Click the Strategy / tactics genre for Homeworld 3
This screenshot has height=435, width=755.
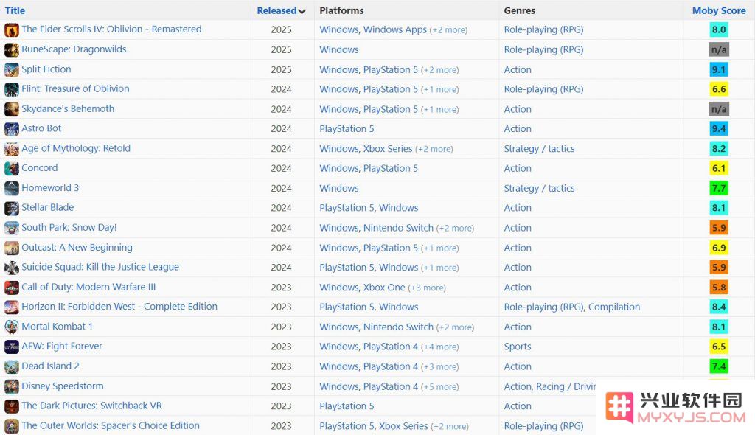(539, 188)
